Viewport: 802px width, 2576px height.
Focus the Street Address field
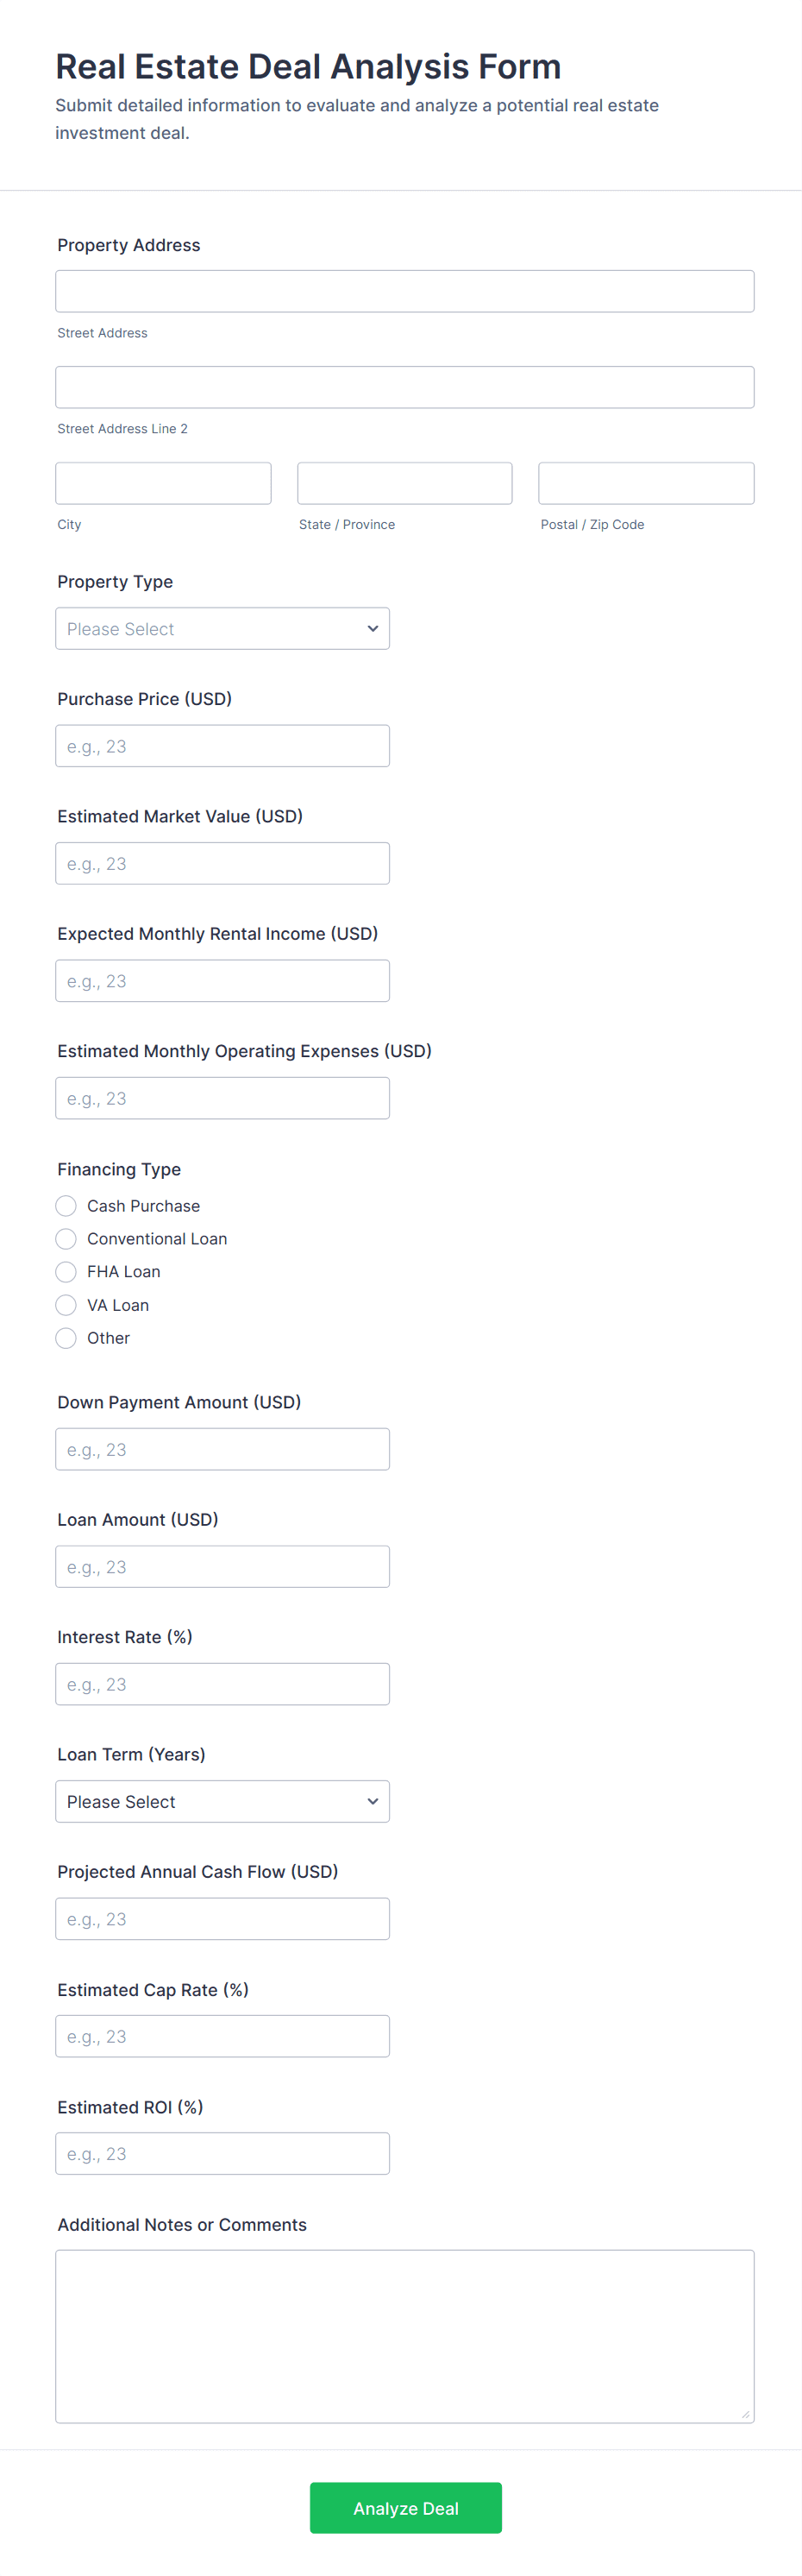coord(404,291)
